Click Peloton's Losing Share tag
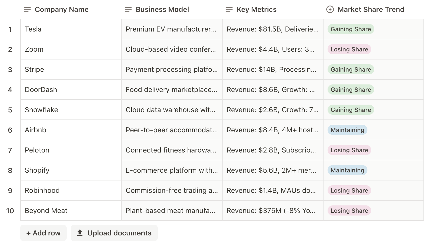 pyautogui.click(x=349, y=150)
